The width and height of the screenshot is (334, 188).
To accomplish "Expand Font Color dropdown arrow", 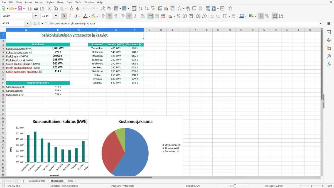I will click(89, 16).
